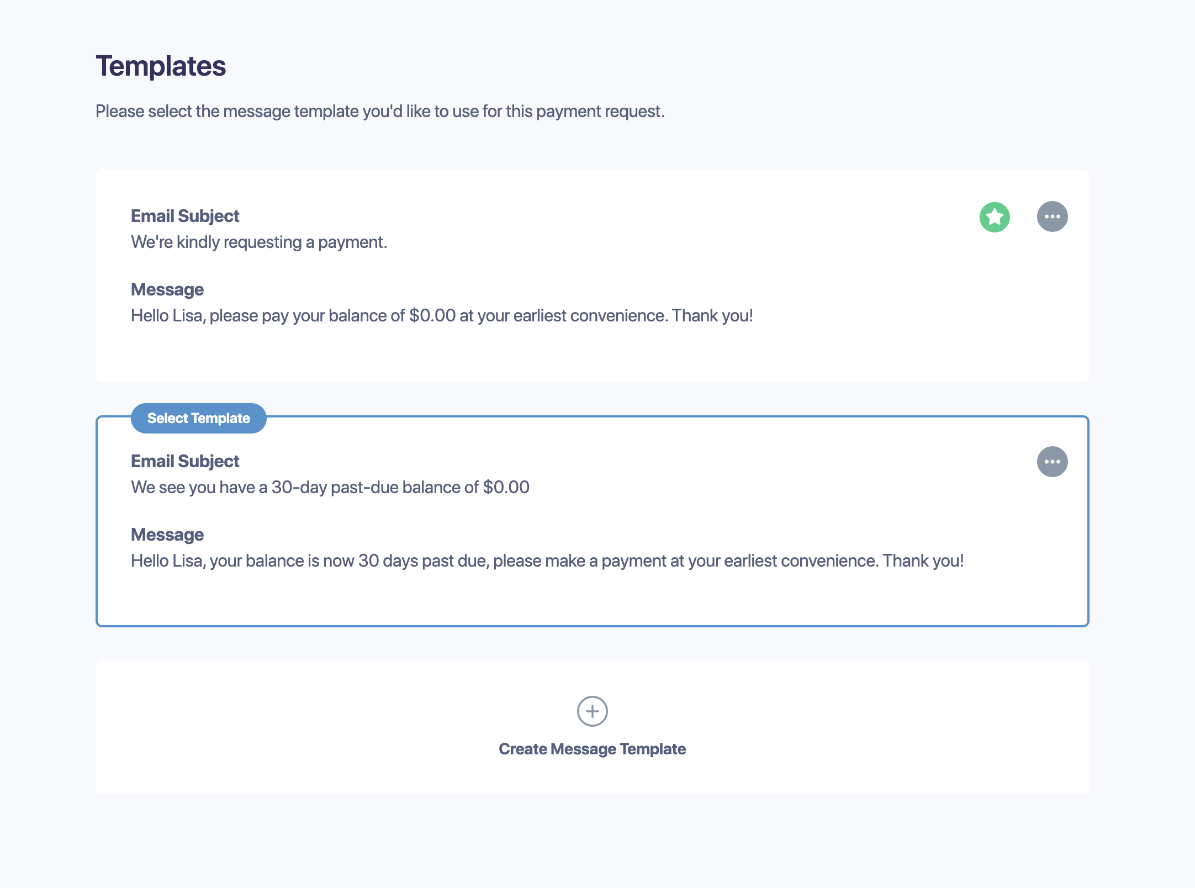Open the more options menu on the first template
Viewport: 1195px width, 888px height.
[1052, 216]
